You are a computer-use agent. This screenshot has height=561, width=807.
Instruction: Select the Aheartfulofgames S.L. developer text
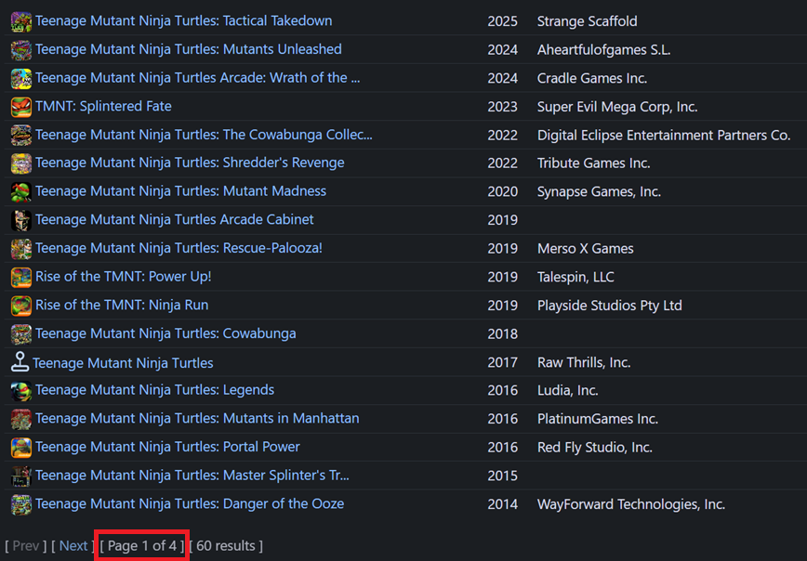coord(603,50)
